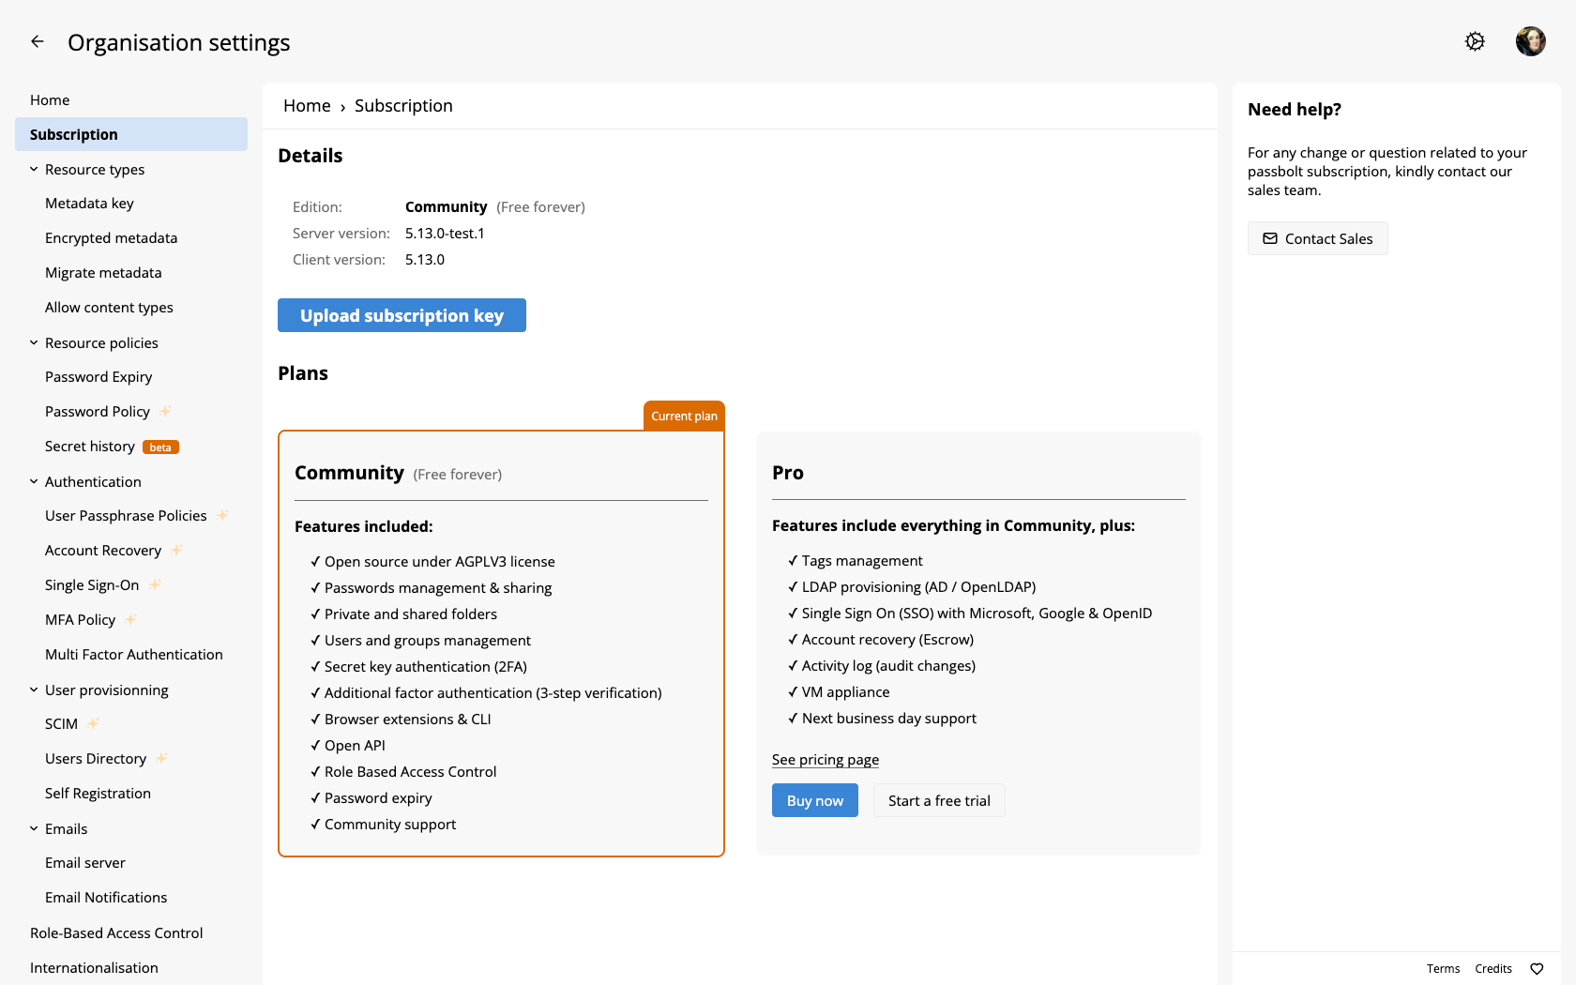Screen dimensions: 1576x985
Task: Click the back arrow icon
Action: (38, 41)
